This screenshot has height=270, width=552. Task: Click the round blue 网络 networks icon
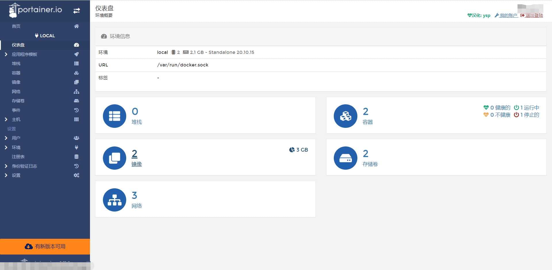click(x=114, y=200)
